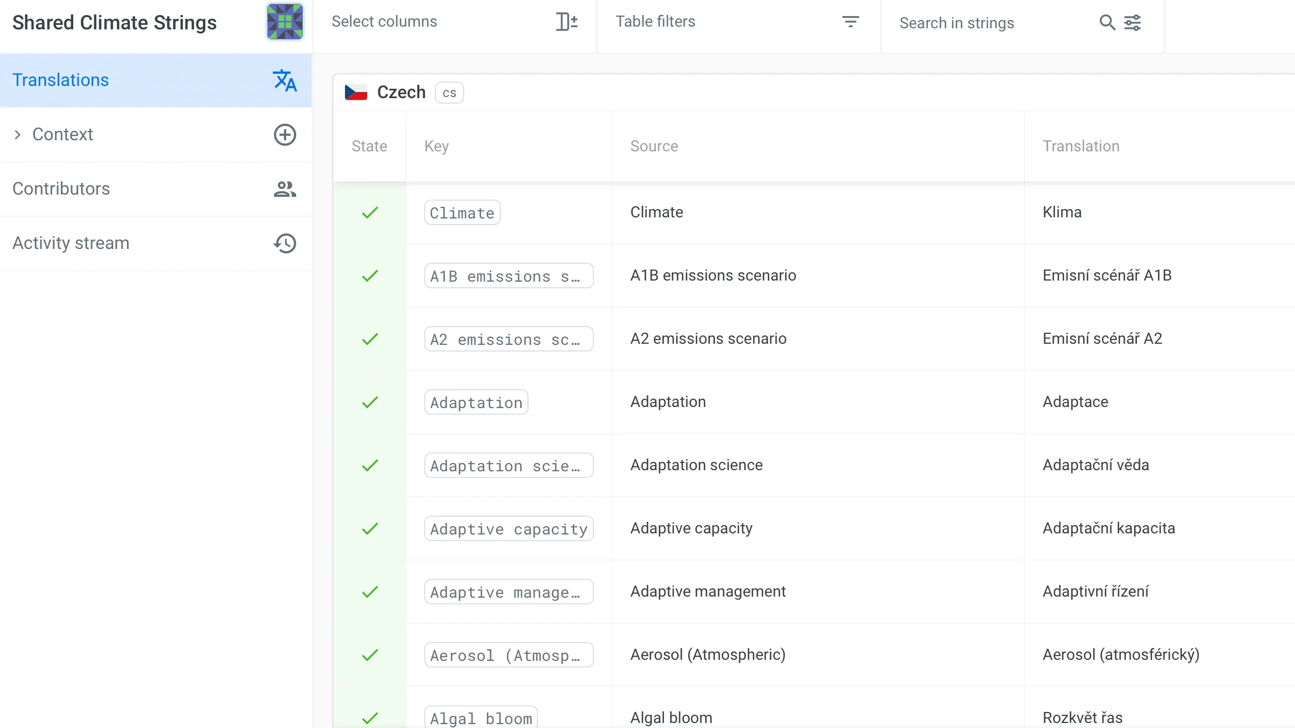Screen dimensions: 1295x728
Task: Toggle state checkmark for Climate row
Action: (x=370, y=212)
